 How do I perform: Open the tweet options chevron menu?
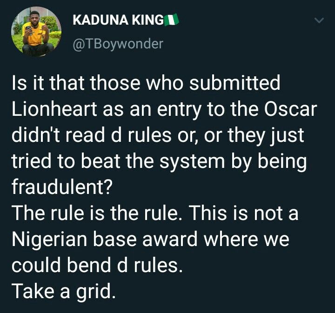319,20
